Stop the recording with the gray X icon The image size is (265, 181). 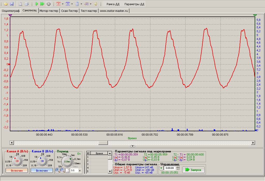point(48,4)
